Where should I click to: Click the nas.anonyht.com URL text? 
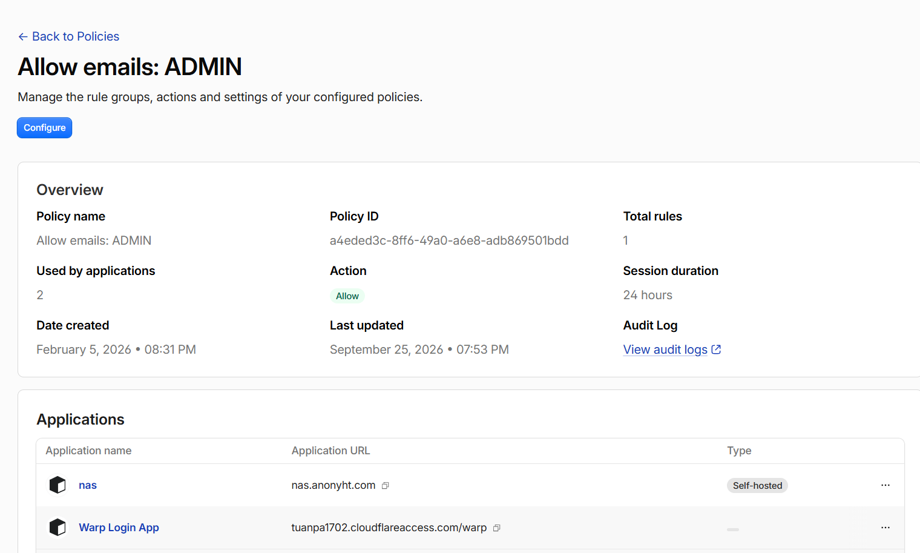[333, 485]
